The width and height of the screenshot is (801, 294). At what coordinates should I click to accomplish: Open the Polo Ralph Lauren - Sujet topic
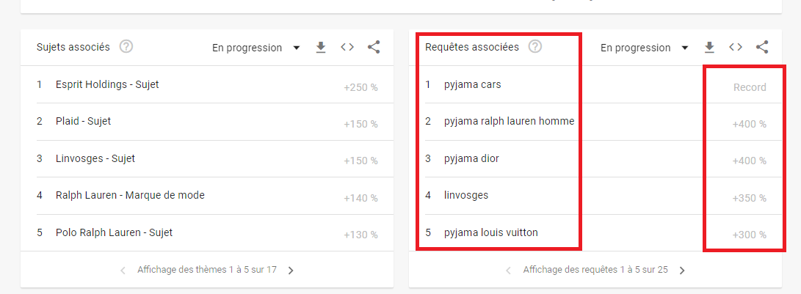tap(207, 232)
